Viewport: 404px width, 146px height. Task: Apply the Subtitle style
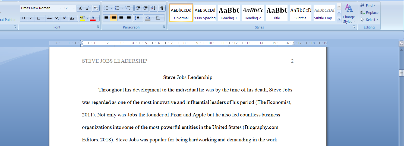pos(301,13)
